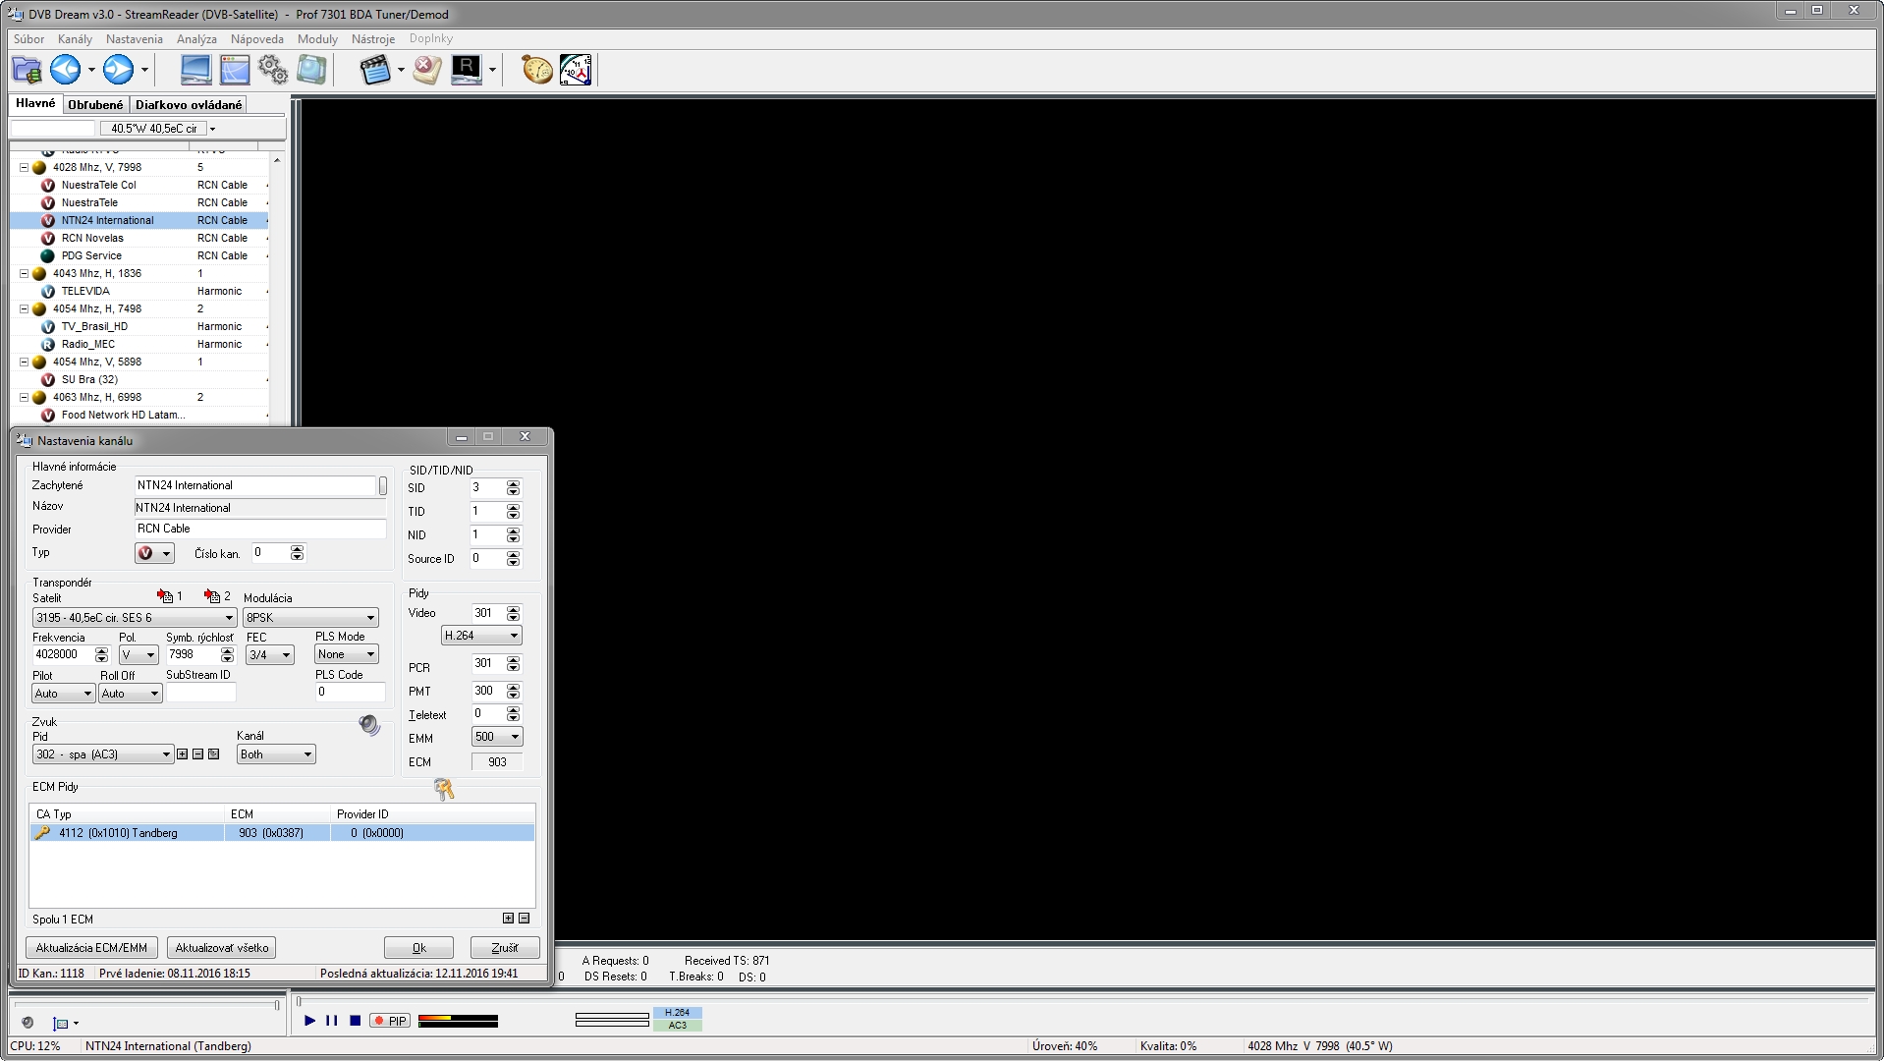The width and height of the screenshot is (1884, 1061).
Task: Open the Súbor menu
Action: click(28, 39)
